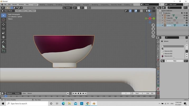Click the zoom view magnifier icon

[153, 25]
